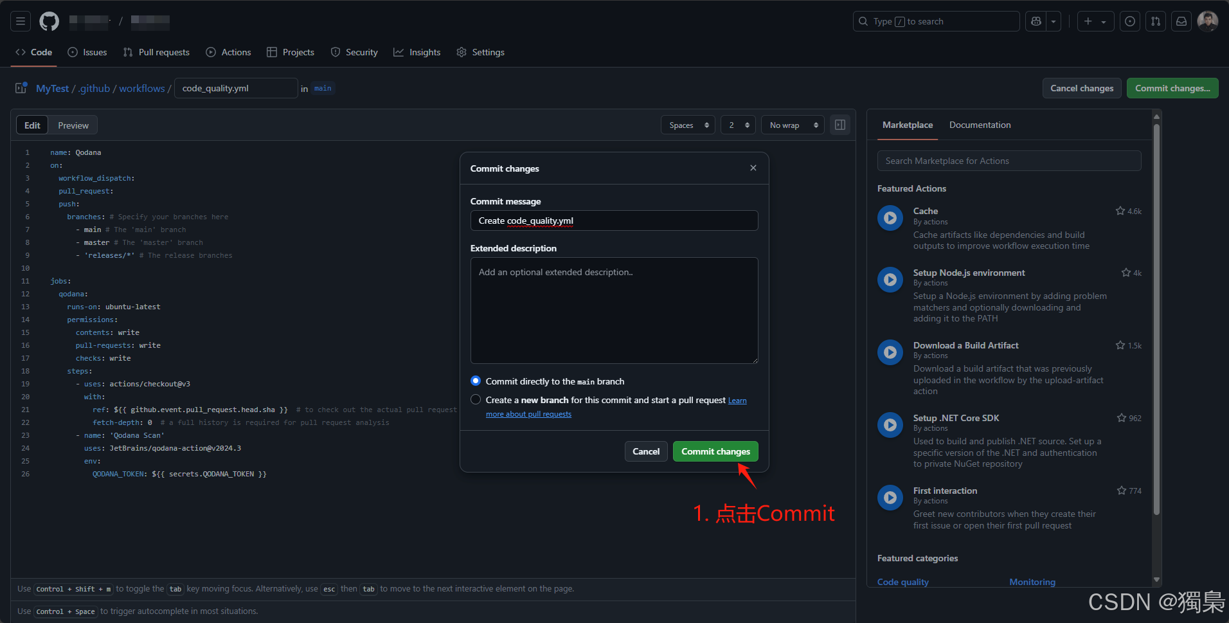Click the Cache action circular play icon
Screen dimensions: 1229x623
[x=890, y=218]
